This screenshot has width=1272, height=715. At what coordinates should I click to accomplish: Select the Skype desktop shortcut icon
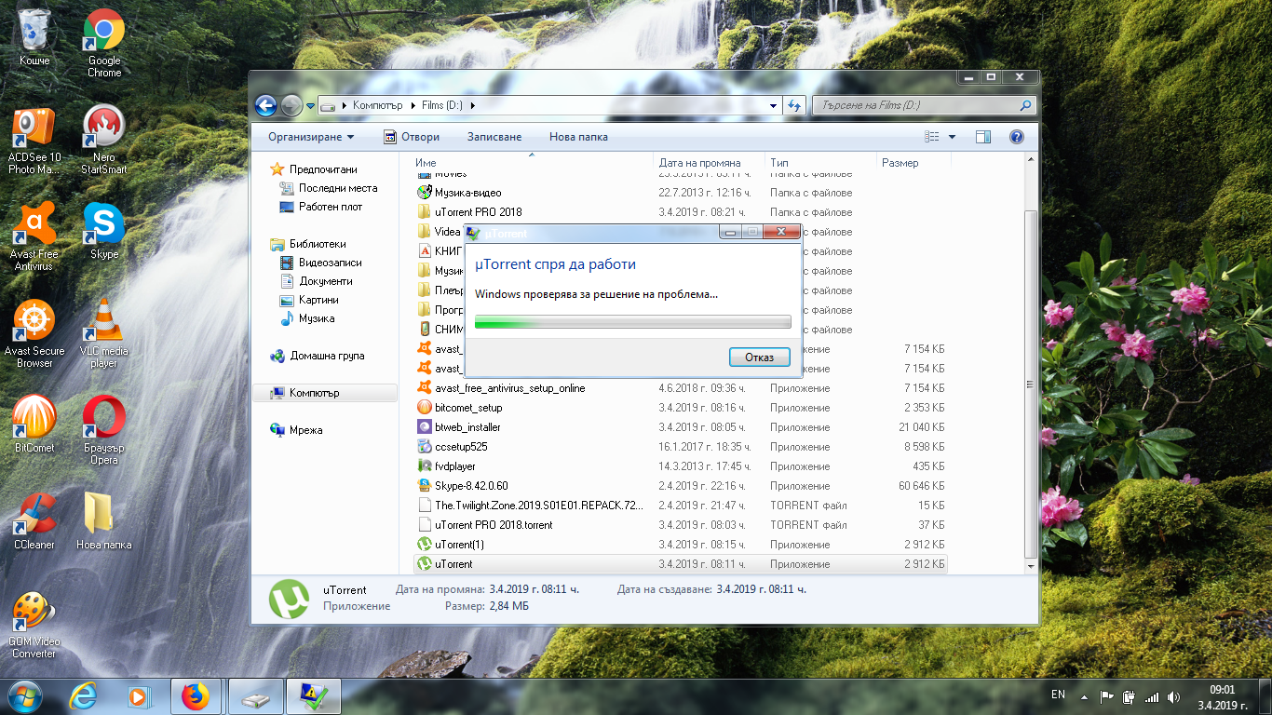click(104, 231)
